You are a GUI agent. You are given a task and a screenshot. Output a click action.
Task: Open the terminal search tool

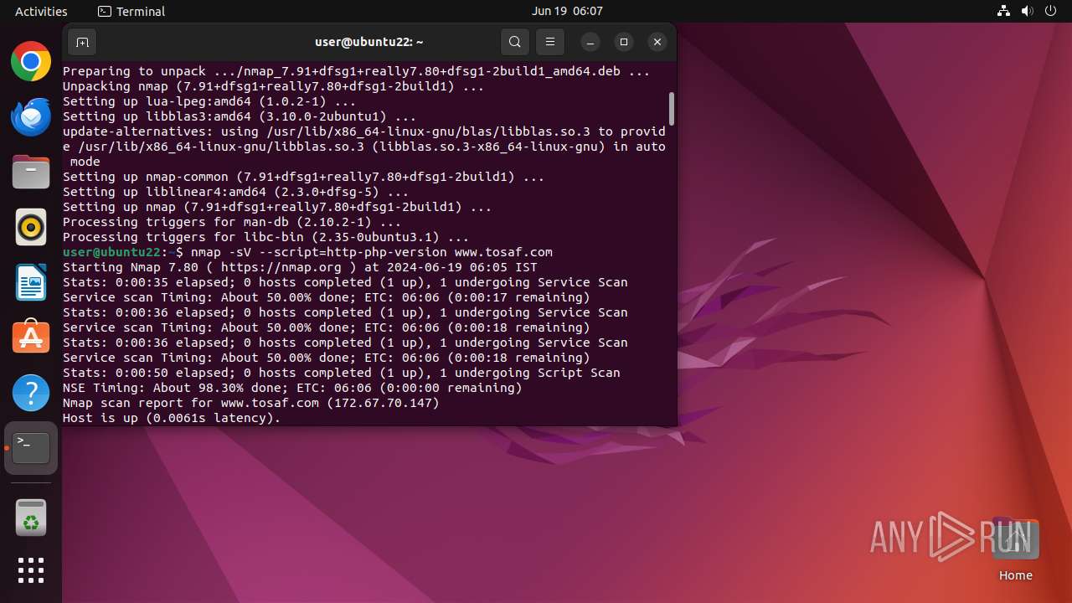tap(515, 42)
